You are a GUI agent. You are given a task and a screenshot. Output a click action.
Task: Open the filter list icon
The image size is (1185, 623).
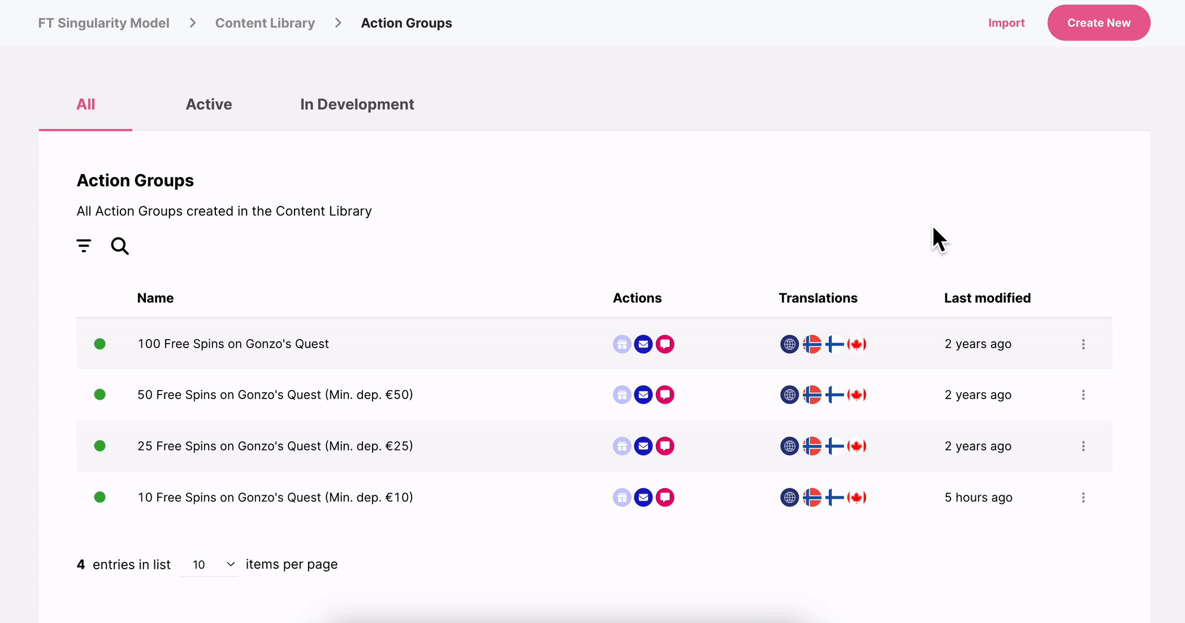point(84,245)
